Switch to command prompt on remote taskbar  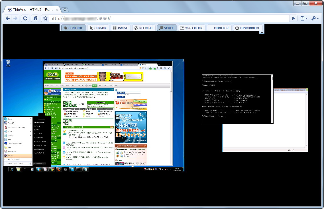coord(79,169)
